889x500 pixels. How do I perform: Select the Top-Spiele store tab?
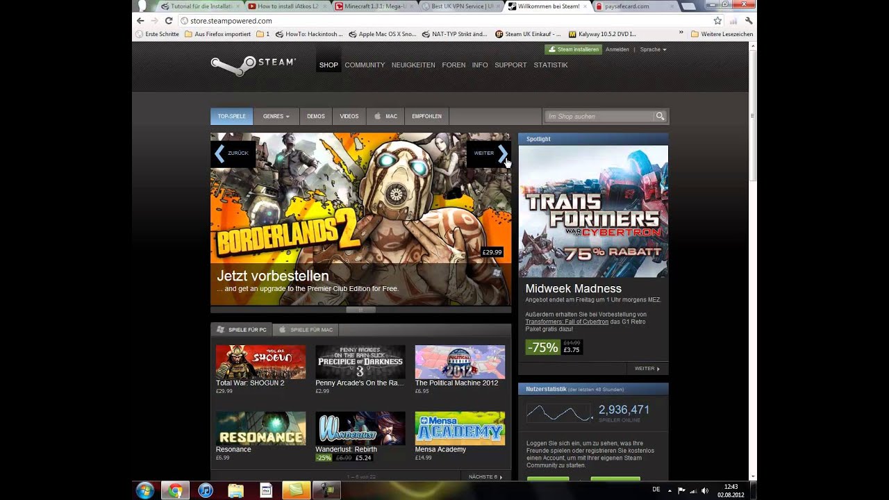point(232,116)
